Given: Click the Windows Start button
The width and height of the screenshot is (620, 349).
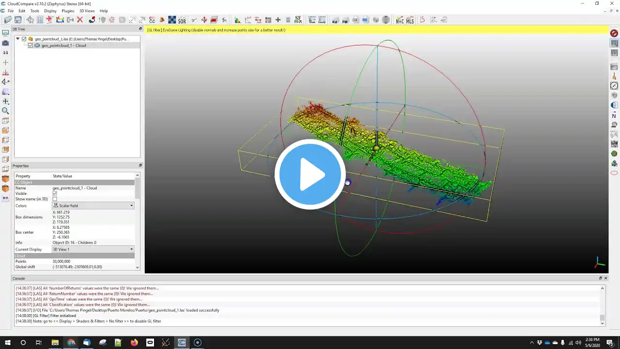Looking at the screenshot, I should click(x=8, y=342).
